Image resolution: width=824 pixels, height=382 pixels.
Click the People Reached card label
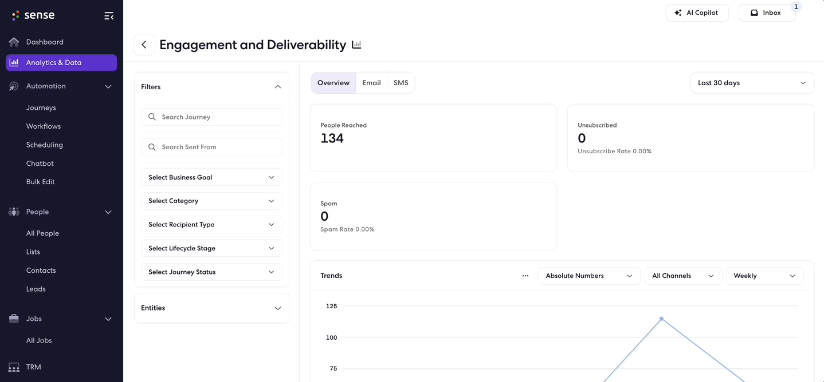click(x=343, y=125)
